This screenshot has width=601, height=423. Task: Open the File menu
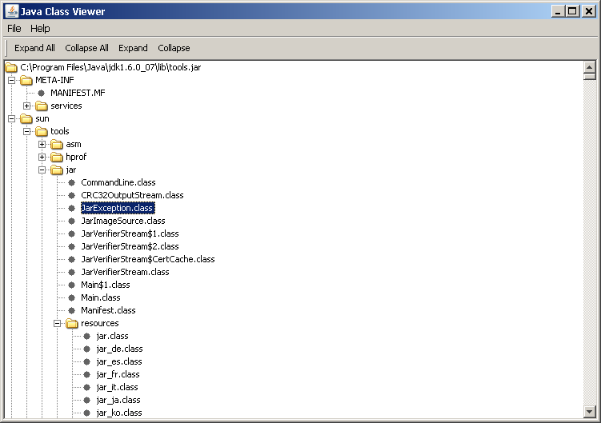click(14, 29)
